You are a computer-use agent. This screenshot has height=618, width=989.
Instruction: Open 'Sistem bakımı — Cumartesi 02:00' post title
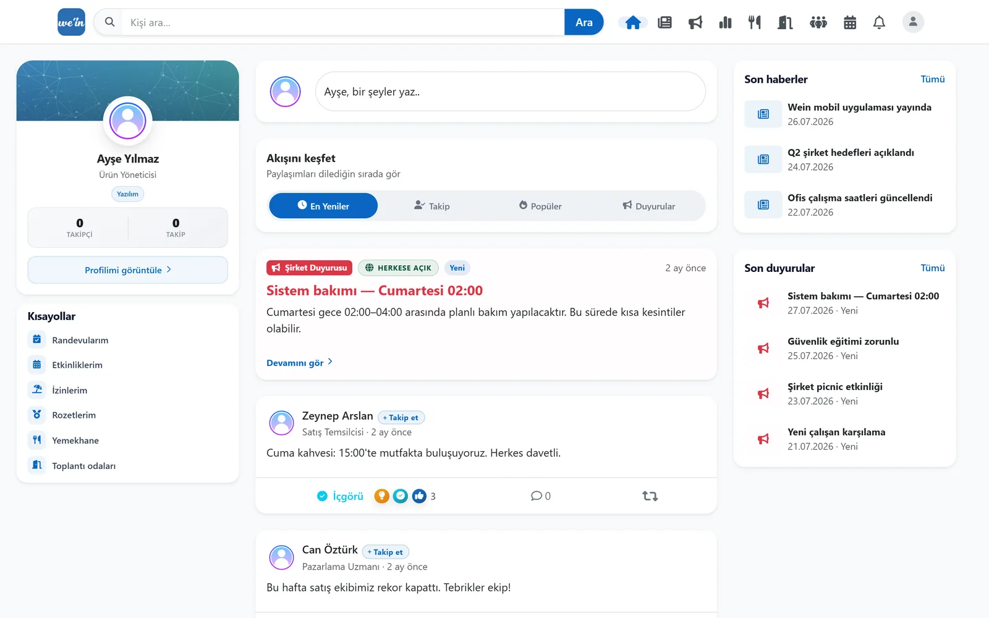(x=375, y=290)
